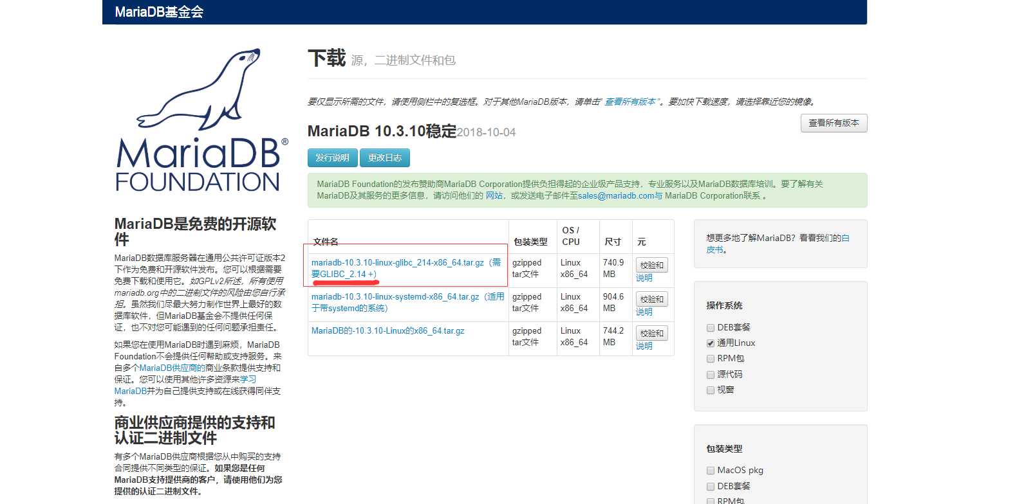This screenshot has width=1026, height=504.
Task: Toggle the RPM包 operating system checkbox
Action: (x=711, y=359)
